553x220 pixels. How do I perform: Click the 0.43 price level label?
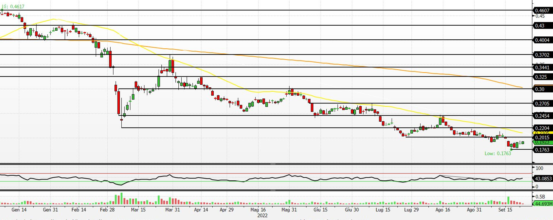point(543,26)
